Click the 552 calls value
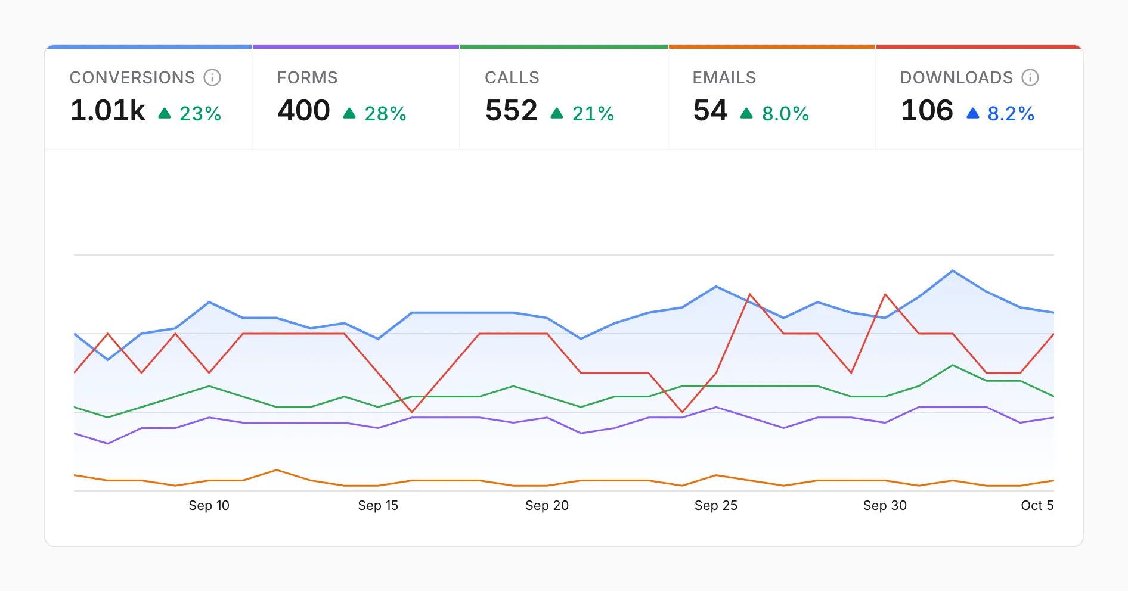This screenshot has height=591, width=1128. pos(512,111)
